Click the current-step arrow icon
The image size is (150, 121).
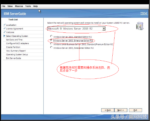tap(4, 36)
